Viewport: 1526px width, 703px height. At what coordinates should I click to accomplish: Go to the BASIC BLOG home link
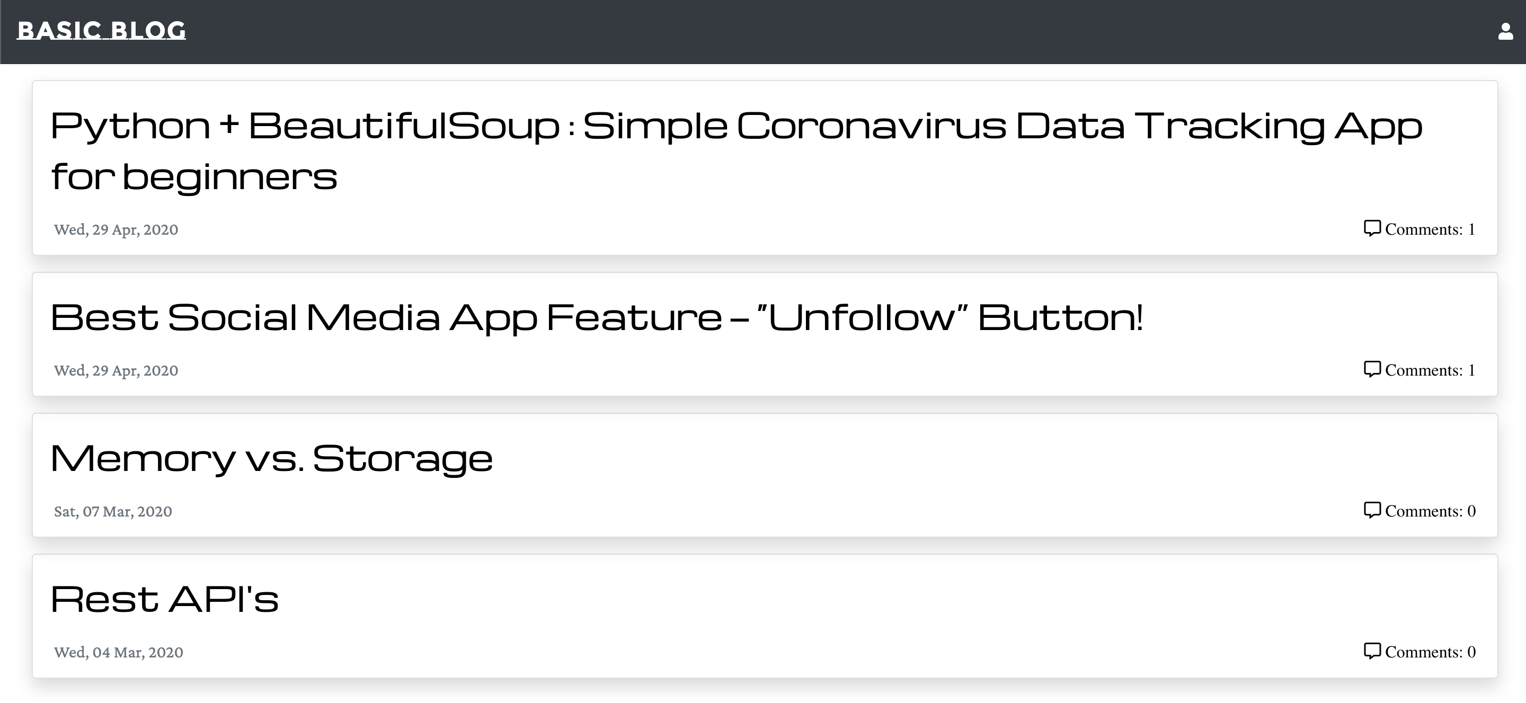[101, 30]
